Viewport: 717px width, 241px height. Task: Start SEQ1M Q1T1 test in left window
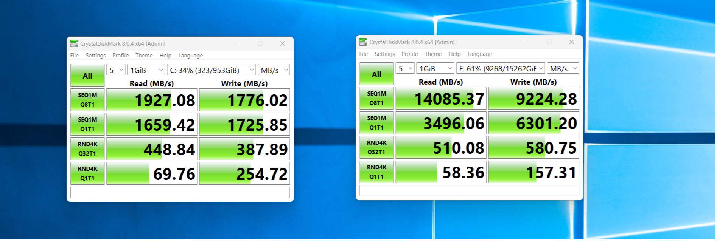(87, 124)
